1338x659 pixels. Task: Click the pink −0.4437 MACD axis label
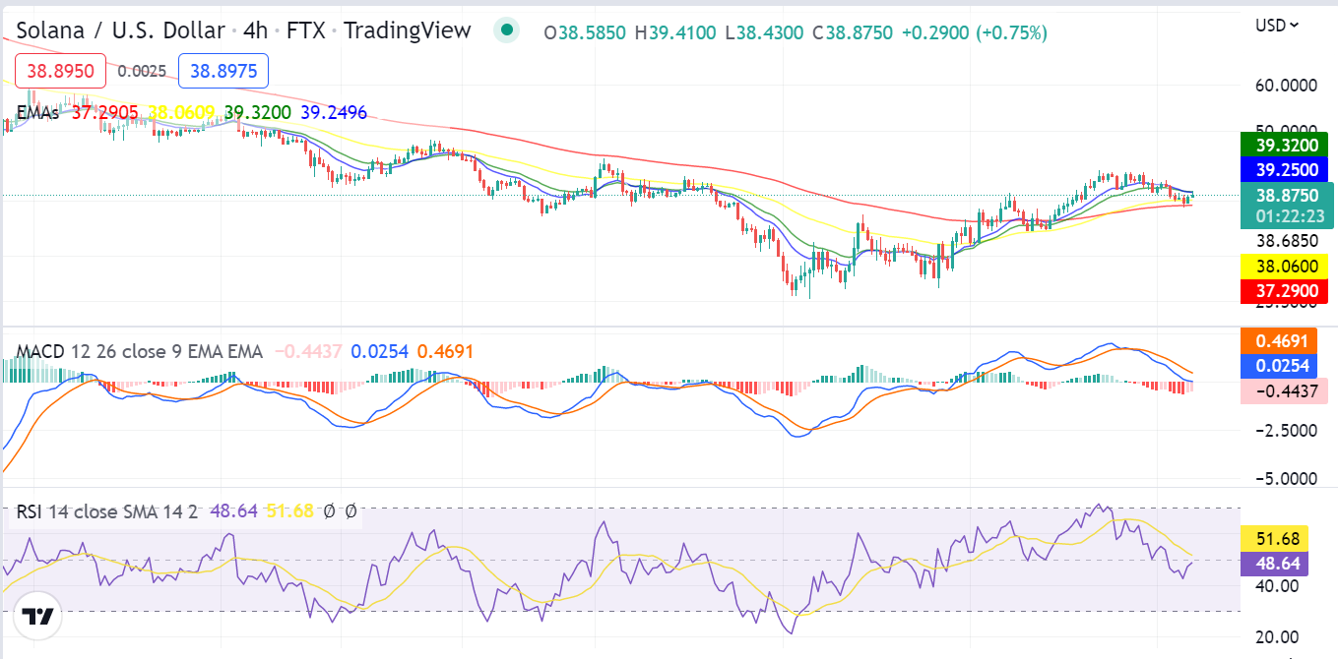click(x=1286, y=389)
